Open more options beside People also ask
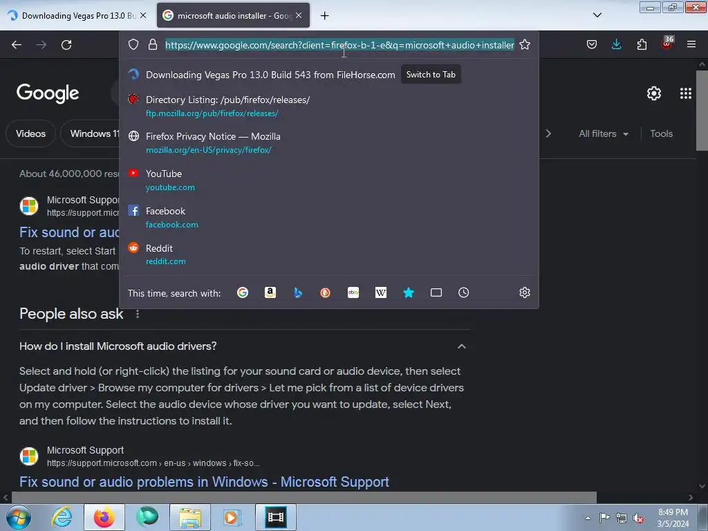Viewport: 708px width, 531px height. tap(138, 314)
